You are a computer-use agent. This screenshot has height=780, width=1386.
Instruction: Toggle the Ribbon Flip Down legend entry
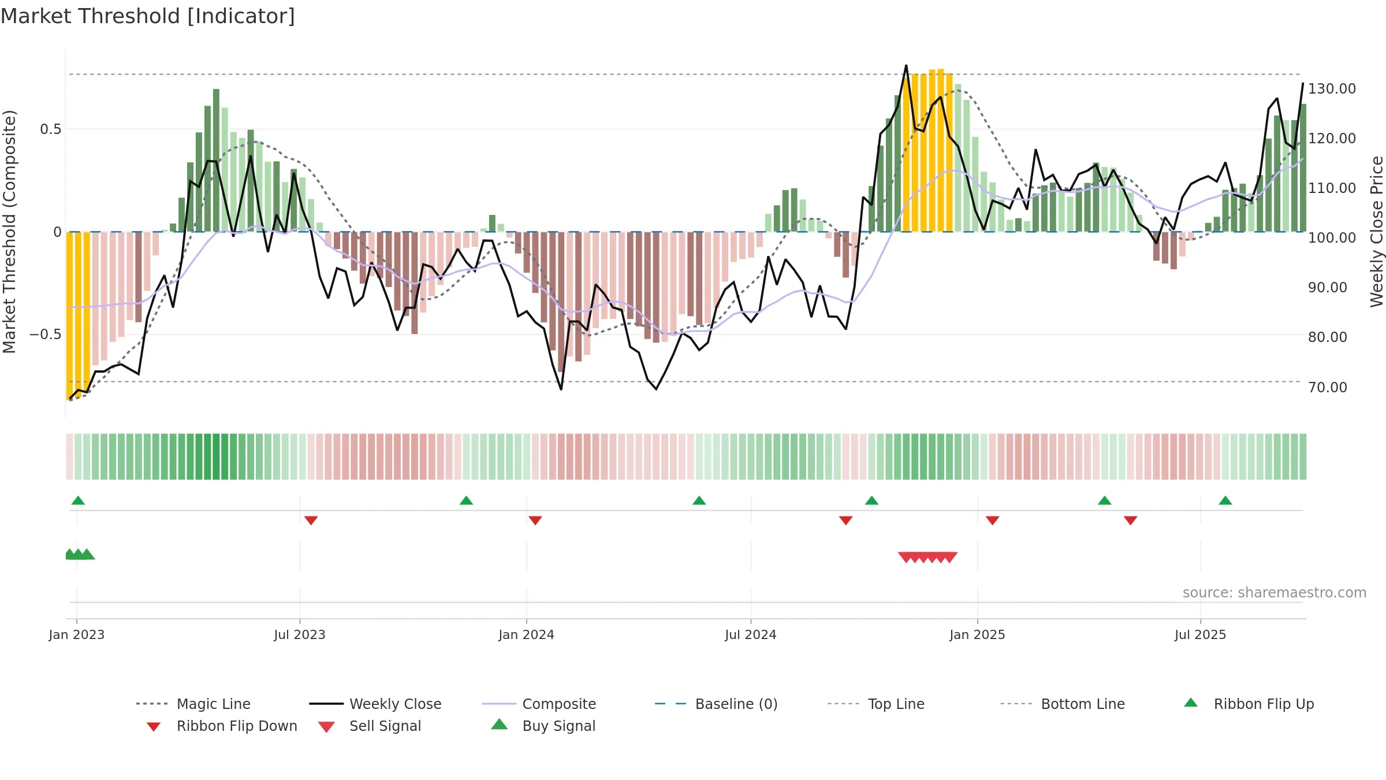pos(221,726)
